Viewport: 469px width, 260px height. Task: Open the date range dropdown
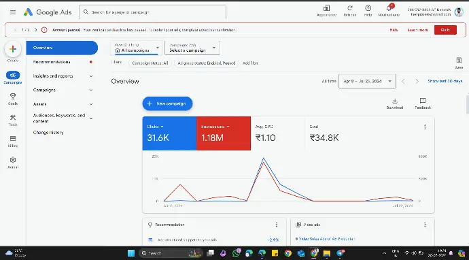coord(367,81)
